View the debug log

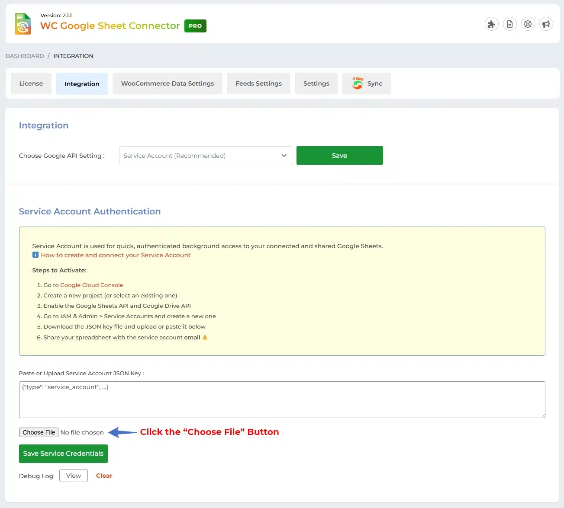(x=74, y=476)
